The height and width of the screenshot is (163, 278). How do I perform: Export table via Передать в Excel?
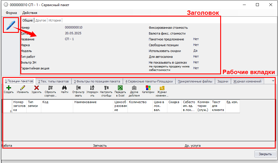[120, 88]
